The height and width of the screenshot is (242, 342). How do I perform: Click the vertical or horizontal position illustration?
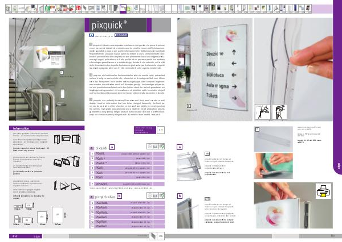click(67, 161)
